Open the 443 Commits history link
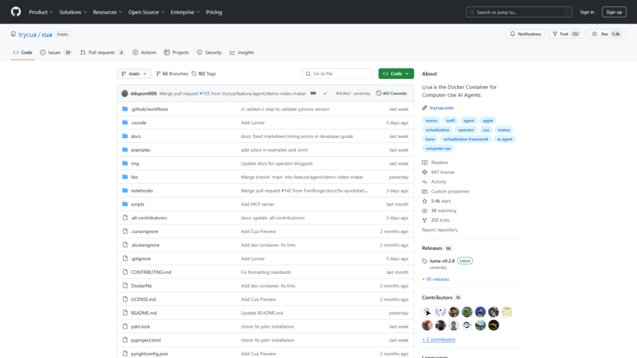 (392, 93)
